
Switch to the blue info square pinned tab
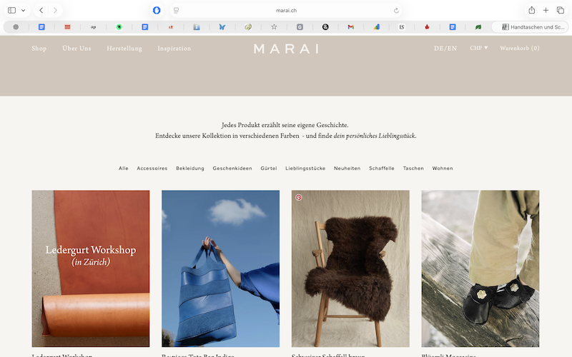(197, 27)
